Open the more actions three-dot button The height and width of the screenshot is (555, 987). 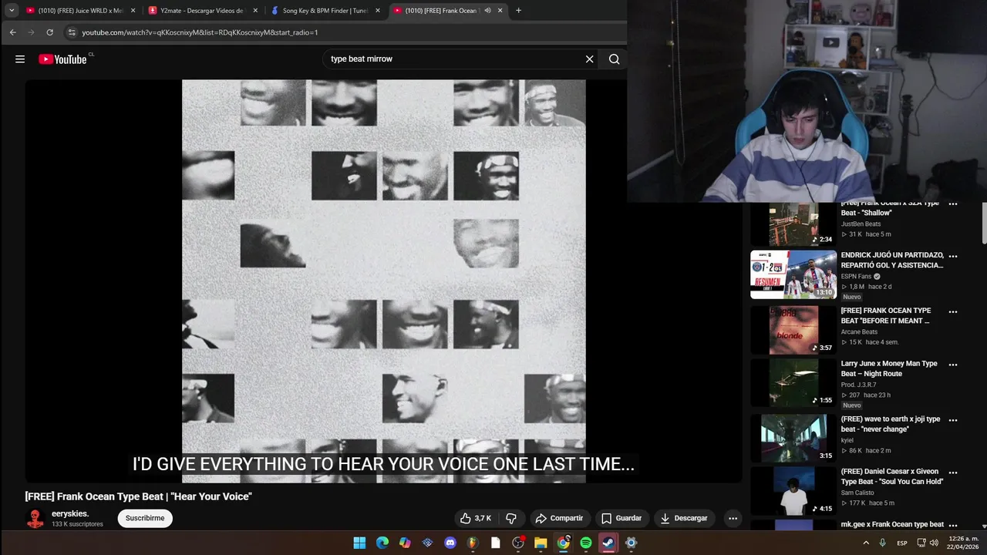click(733, 518)
